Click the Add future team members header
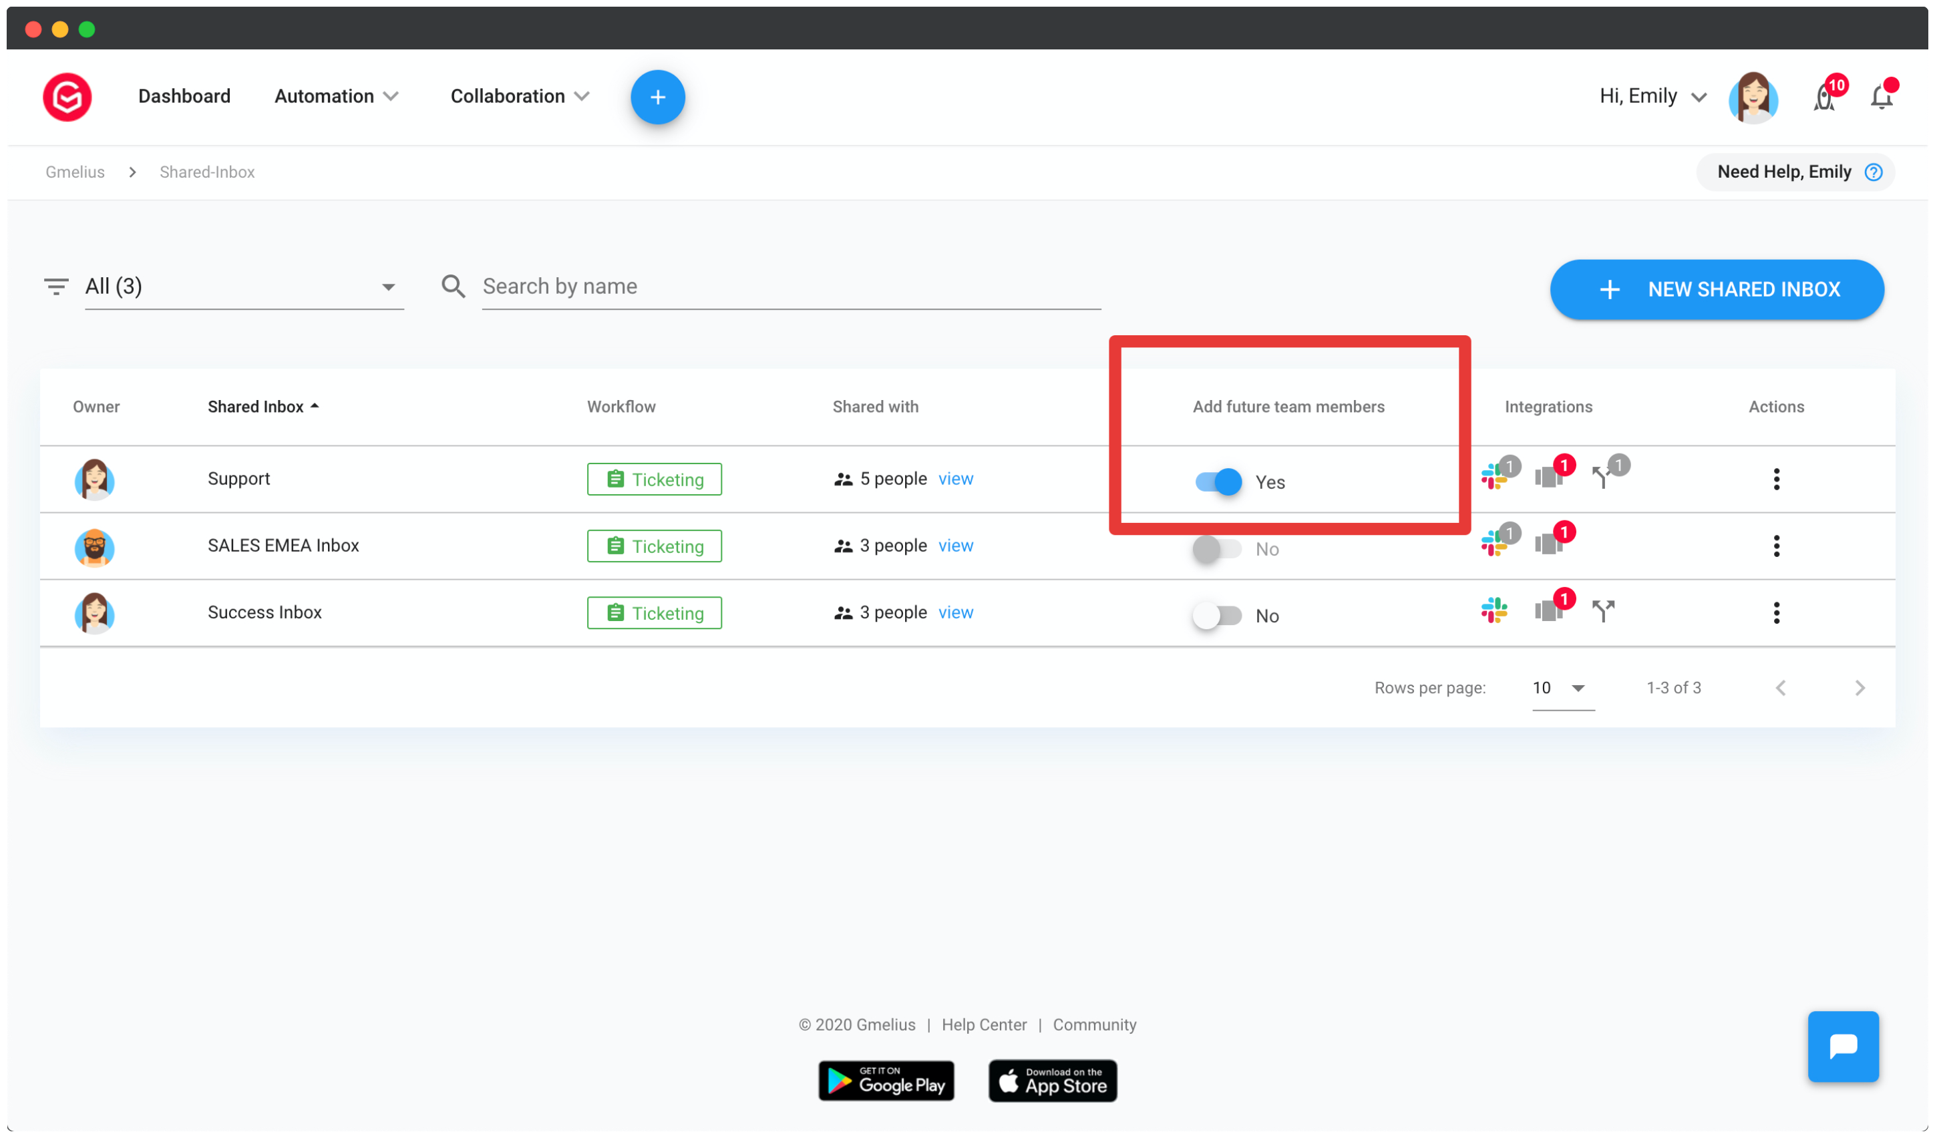 (x=1288, y=407)
